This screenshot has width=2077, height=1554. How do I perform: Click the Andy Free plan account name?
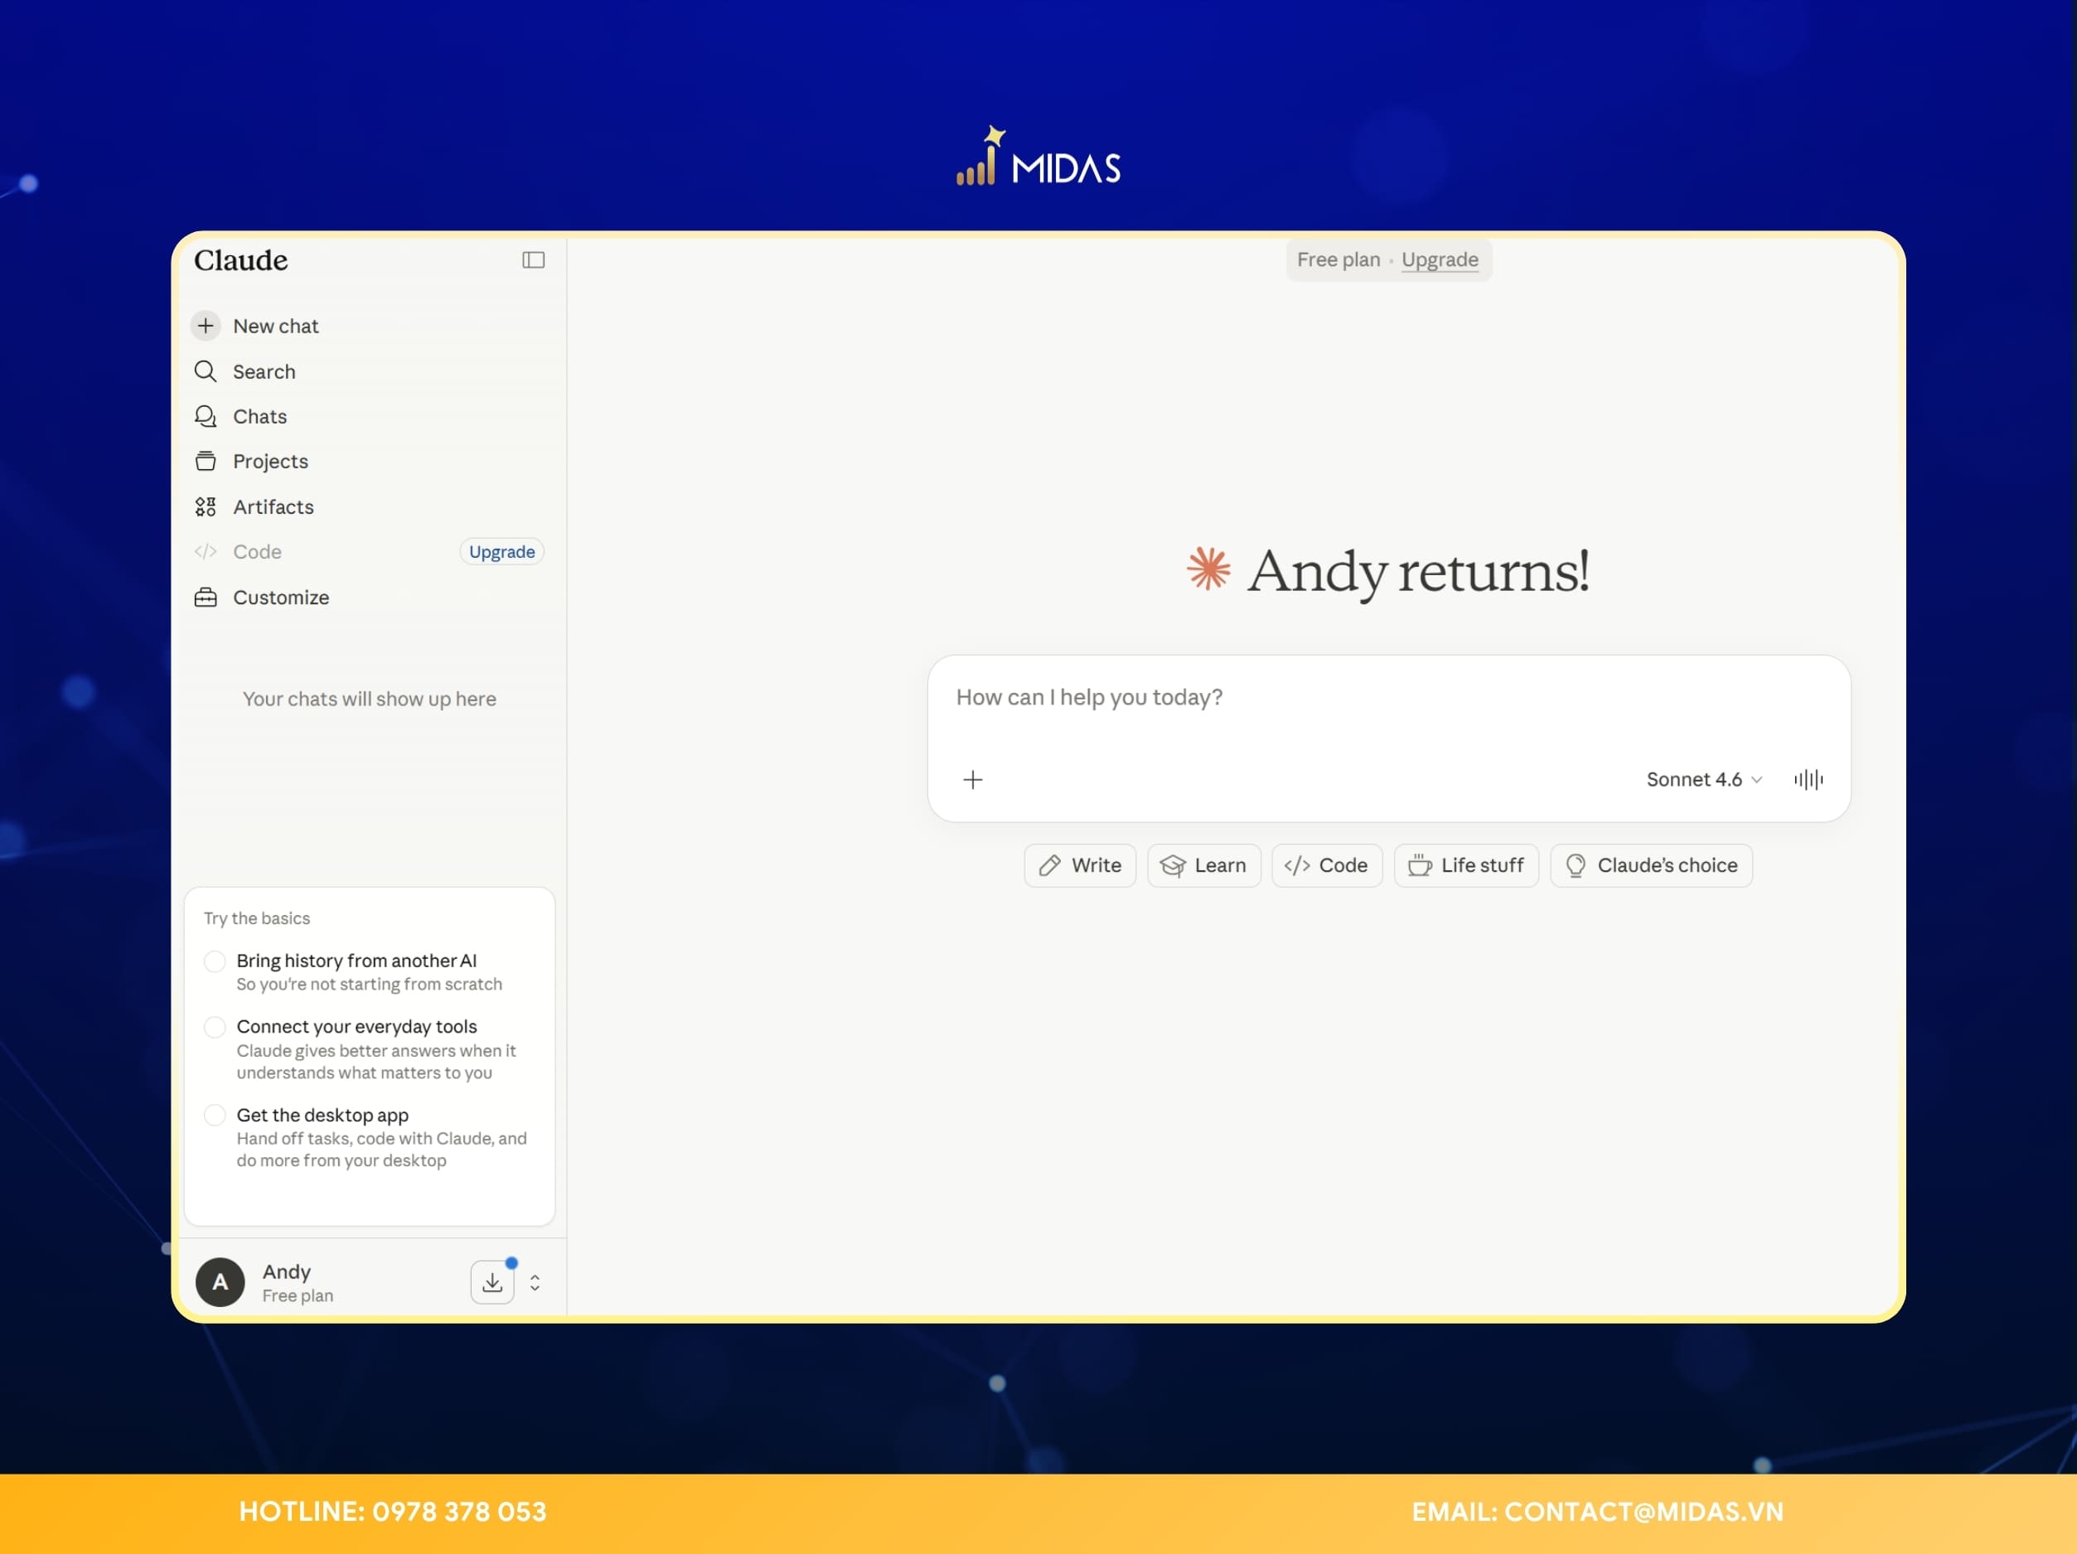click(298, 1283)
